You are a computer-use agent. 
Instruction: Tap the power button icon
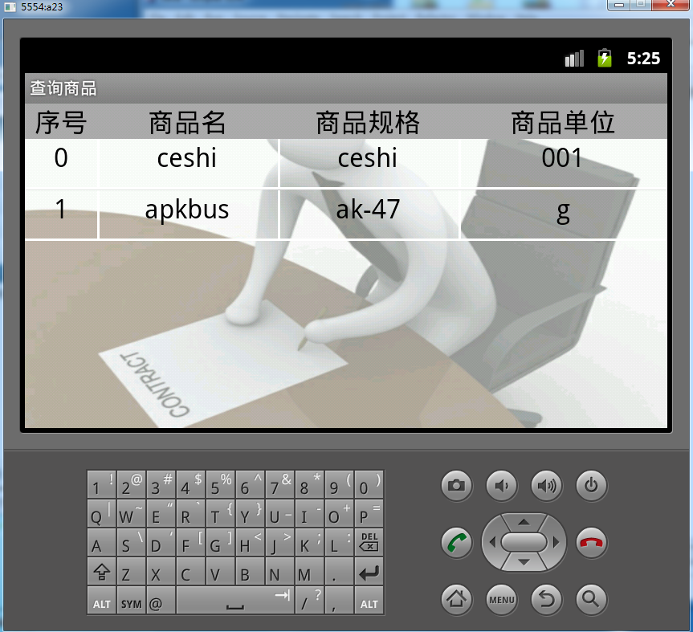point(591,486)
